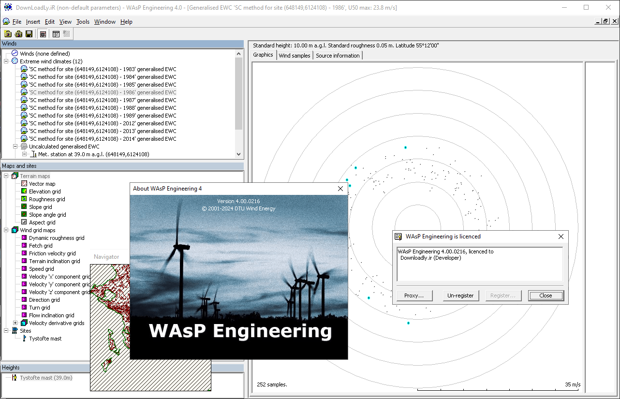Image resolution: width=620 pixels, height=399 pixels.
Task: Click the Tystofte mast (39.0m) icon in Heights
Action: pos(15,378)
